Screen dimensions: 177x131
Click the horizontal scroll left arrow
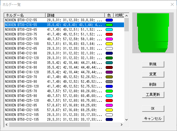point(7,124)
